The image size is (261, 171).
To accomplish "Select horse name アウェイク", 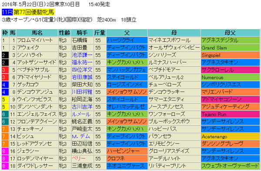I will 28,47.
